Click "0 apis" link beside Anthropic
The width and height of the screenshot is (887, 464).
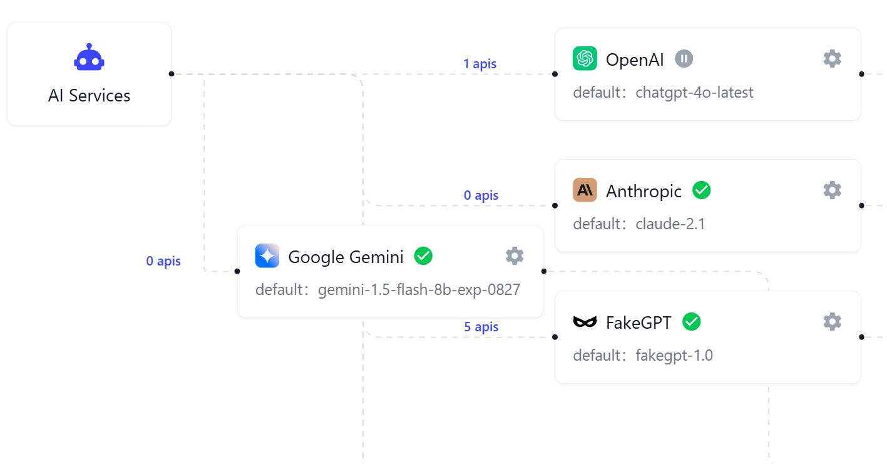(481, 195)
